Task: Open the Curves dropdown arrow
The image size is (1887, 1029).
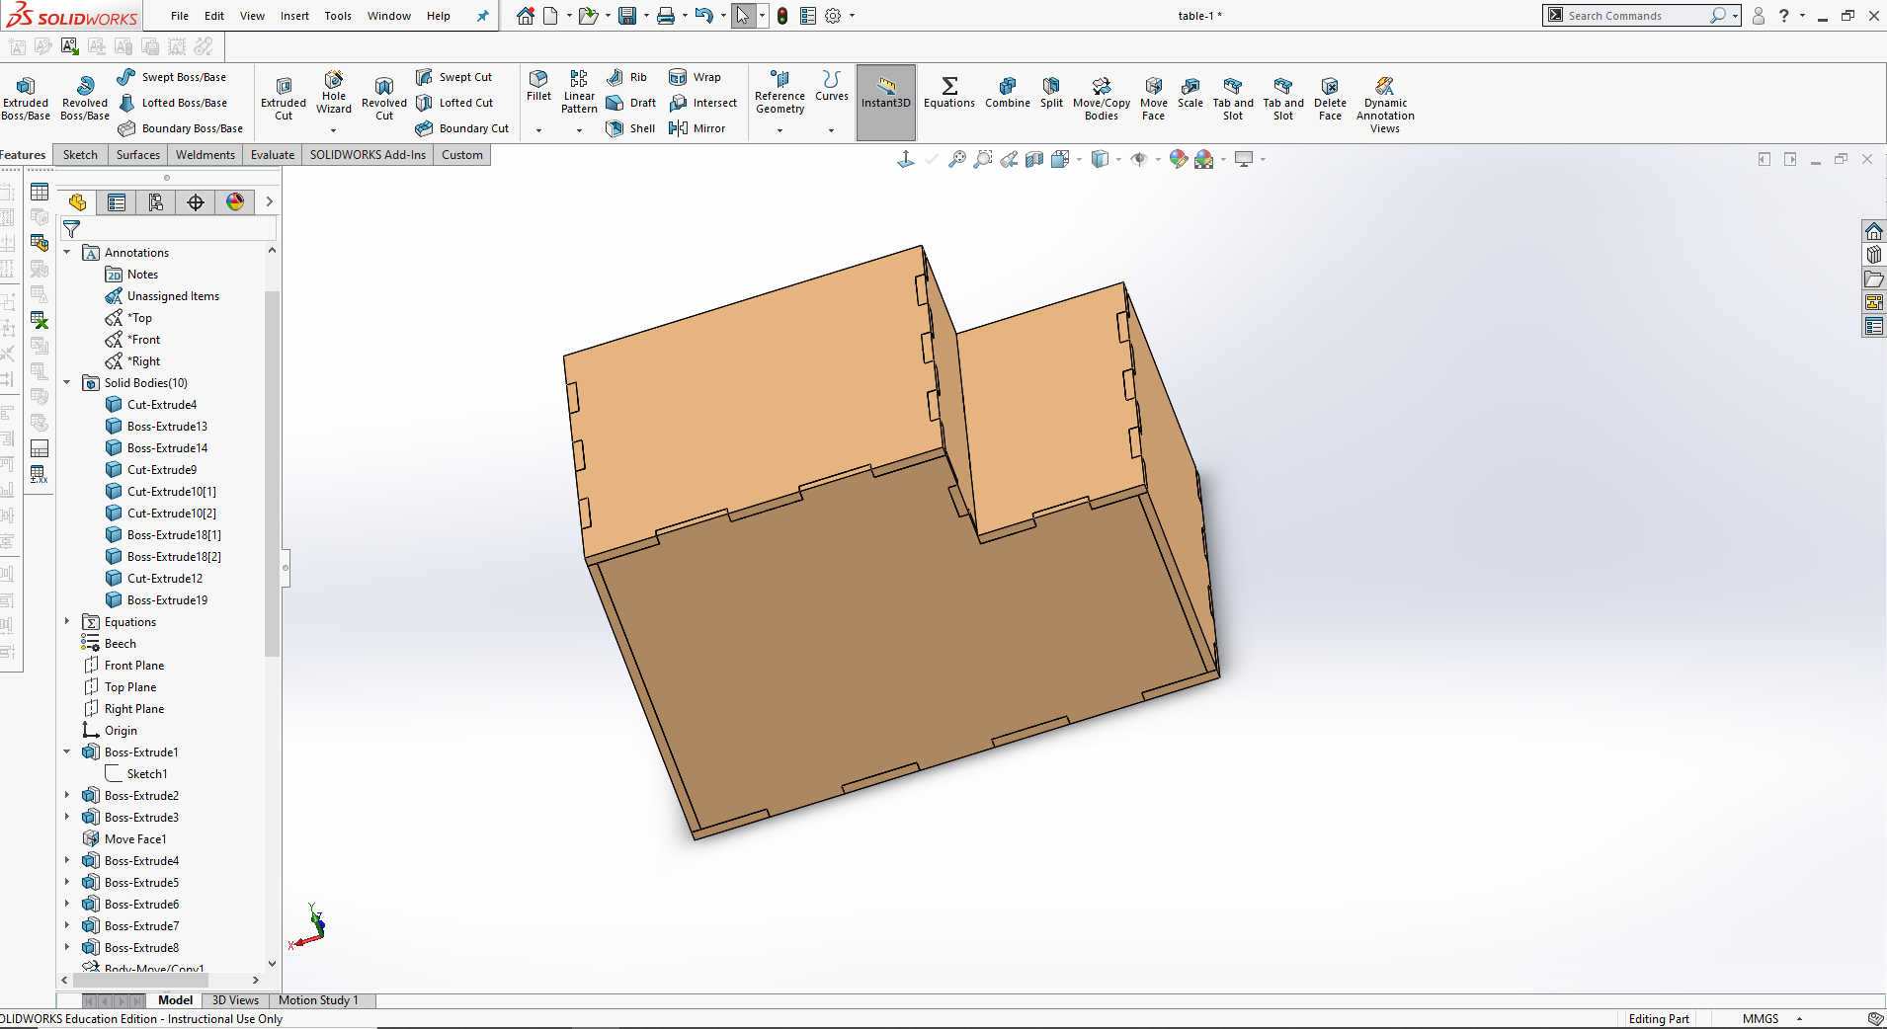Action: 831,129
